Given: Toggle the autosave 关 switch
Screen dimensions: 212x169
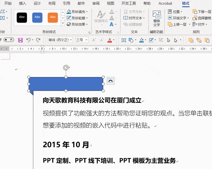Looking at the screenshot, I should pyautogui.click(x=9, y=40).
